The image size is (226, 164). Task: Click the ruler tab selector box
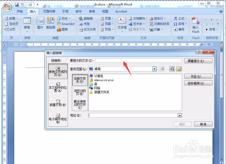pyautogui.click(x=5, y=45)
